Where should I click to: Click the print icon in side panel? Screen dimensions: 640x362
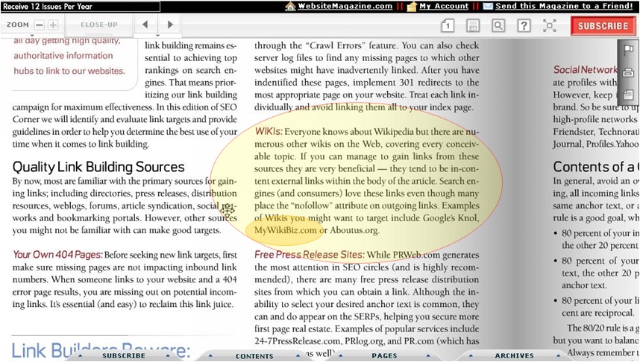628,72
